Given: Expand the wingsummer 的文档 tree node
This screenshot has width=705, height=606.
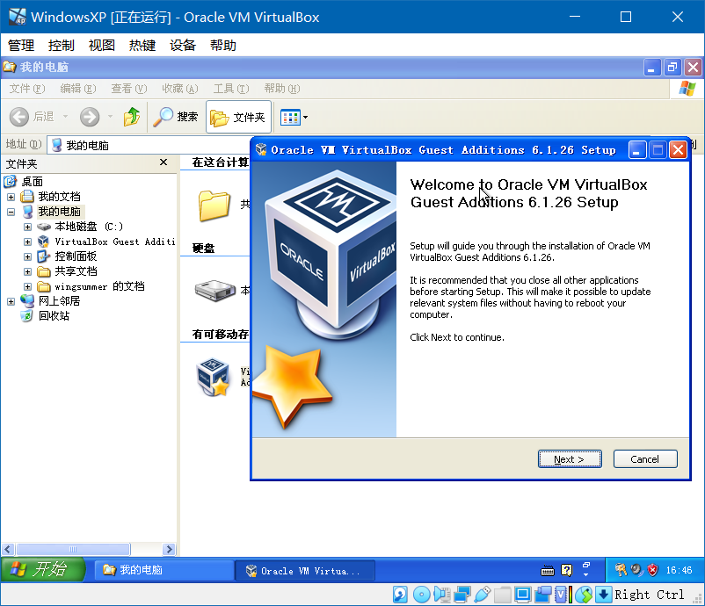Looking at the screenshot, I should pos(27,286).
